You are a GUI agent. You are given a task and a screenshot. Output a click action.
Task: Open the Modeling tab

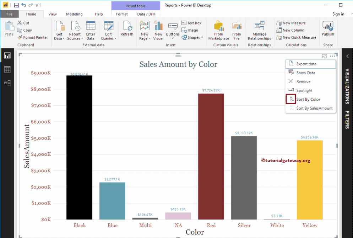[x=74, y=14]
